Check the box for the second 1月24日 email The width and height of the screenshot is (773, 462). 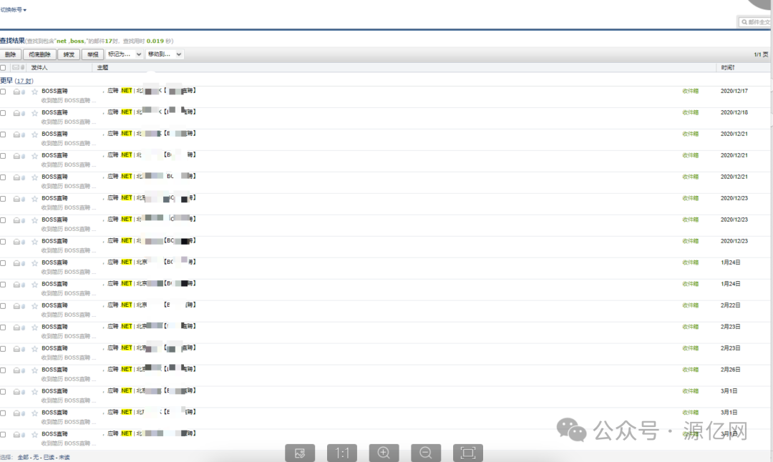(3, 285)
